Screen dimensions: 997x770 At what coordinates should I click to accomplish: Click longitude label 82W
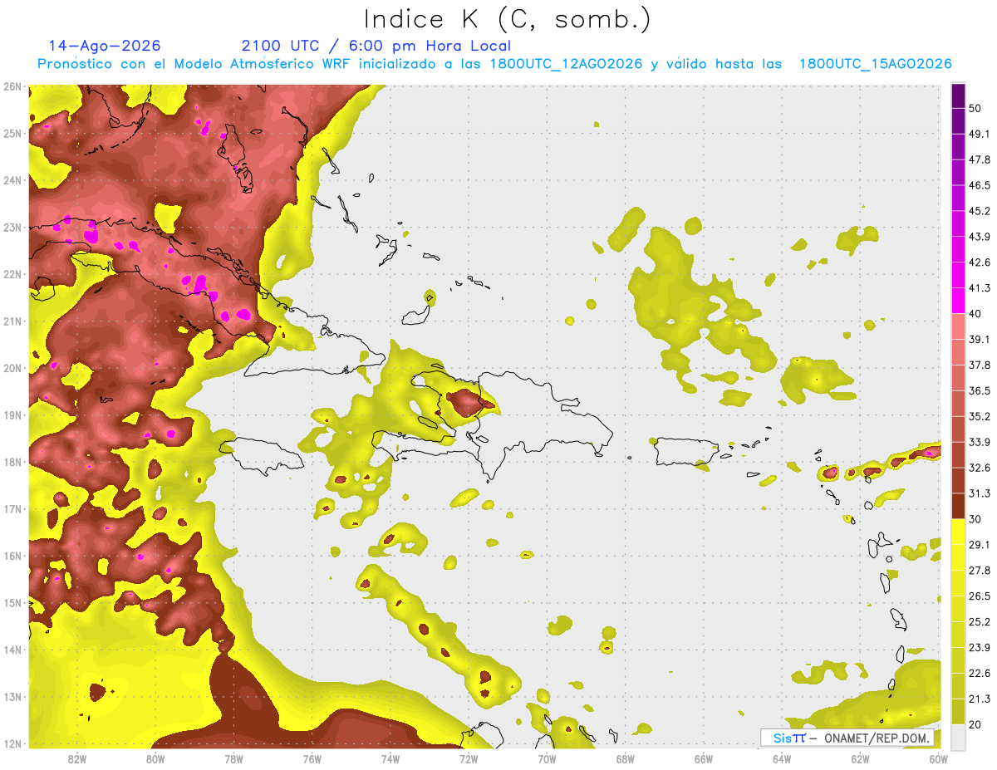coord(77,758)
